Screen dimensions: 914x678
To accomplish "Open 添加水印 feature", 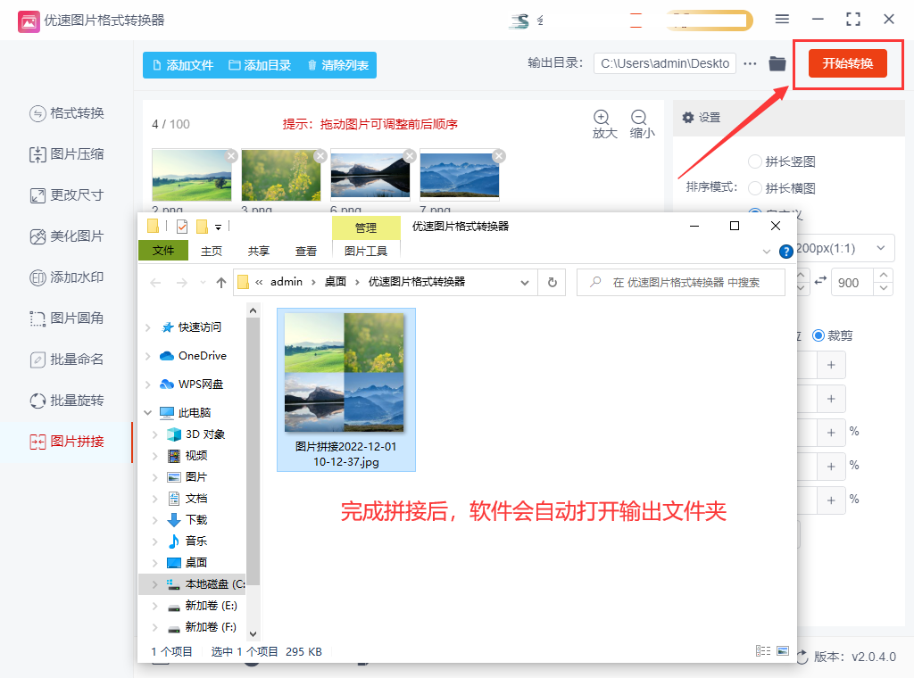I will [66, 277].
